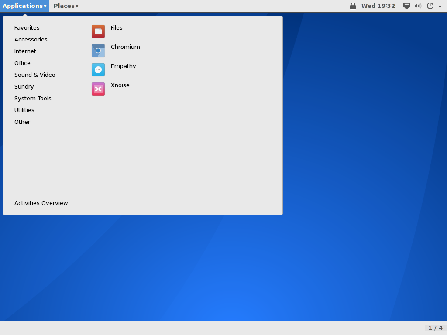Viewport: 447px width, 335px height.
Task: Open the Xnoise media player icon
Action: click(98, 89)
